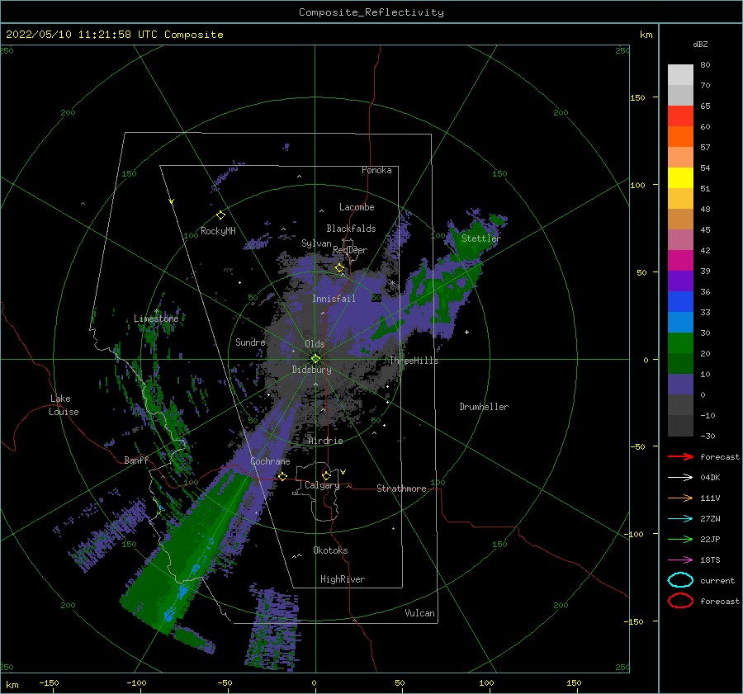Image resolution: width=743 pixels, height=694 pixels.
Task: Click the yellow 100 tick on right axis
Action: pyautogui.click(x=637, y=185)
